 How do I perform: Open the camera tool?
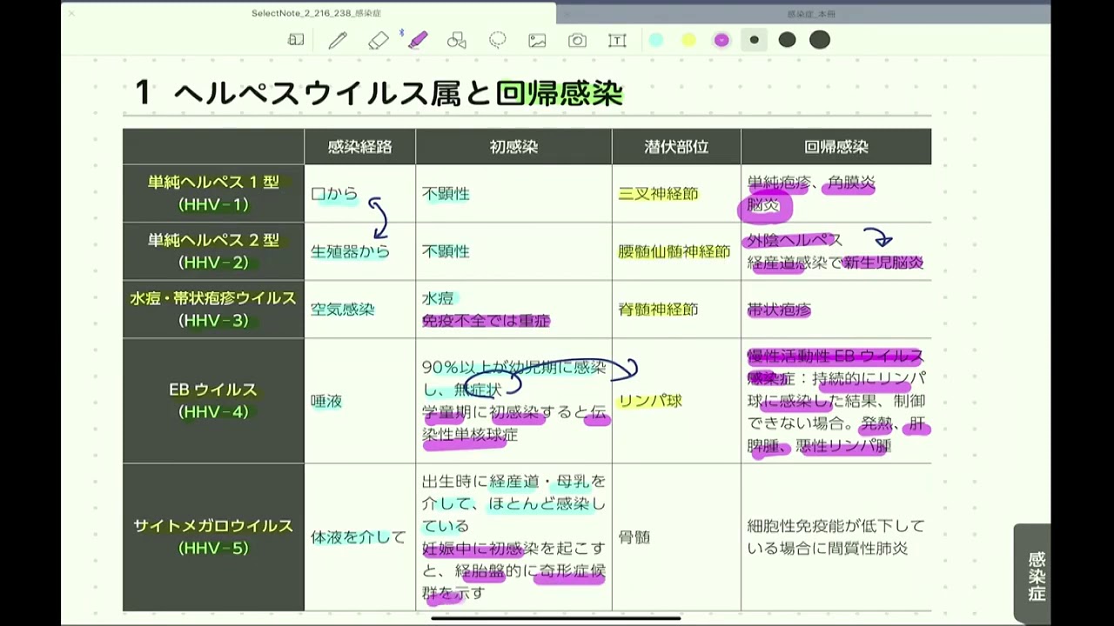pos(577,40)
